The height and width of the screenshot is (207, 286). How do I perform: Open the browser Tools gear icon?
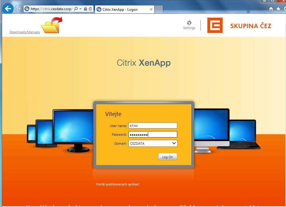(285, 9)
